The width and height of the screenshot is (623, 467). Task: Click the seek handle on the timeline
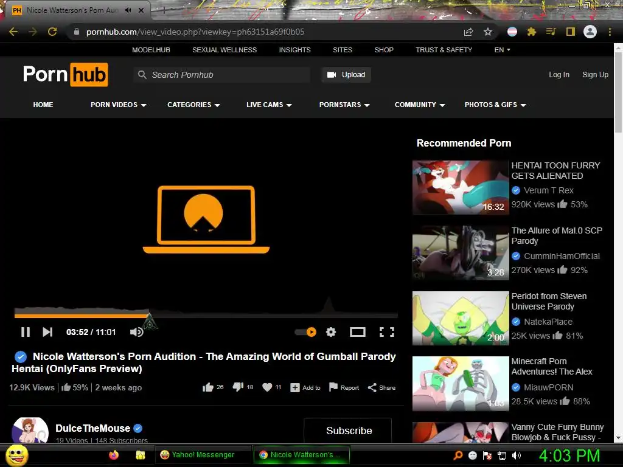150,321
